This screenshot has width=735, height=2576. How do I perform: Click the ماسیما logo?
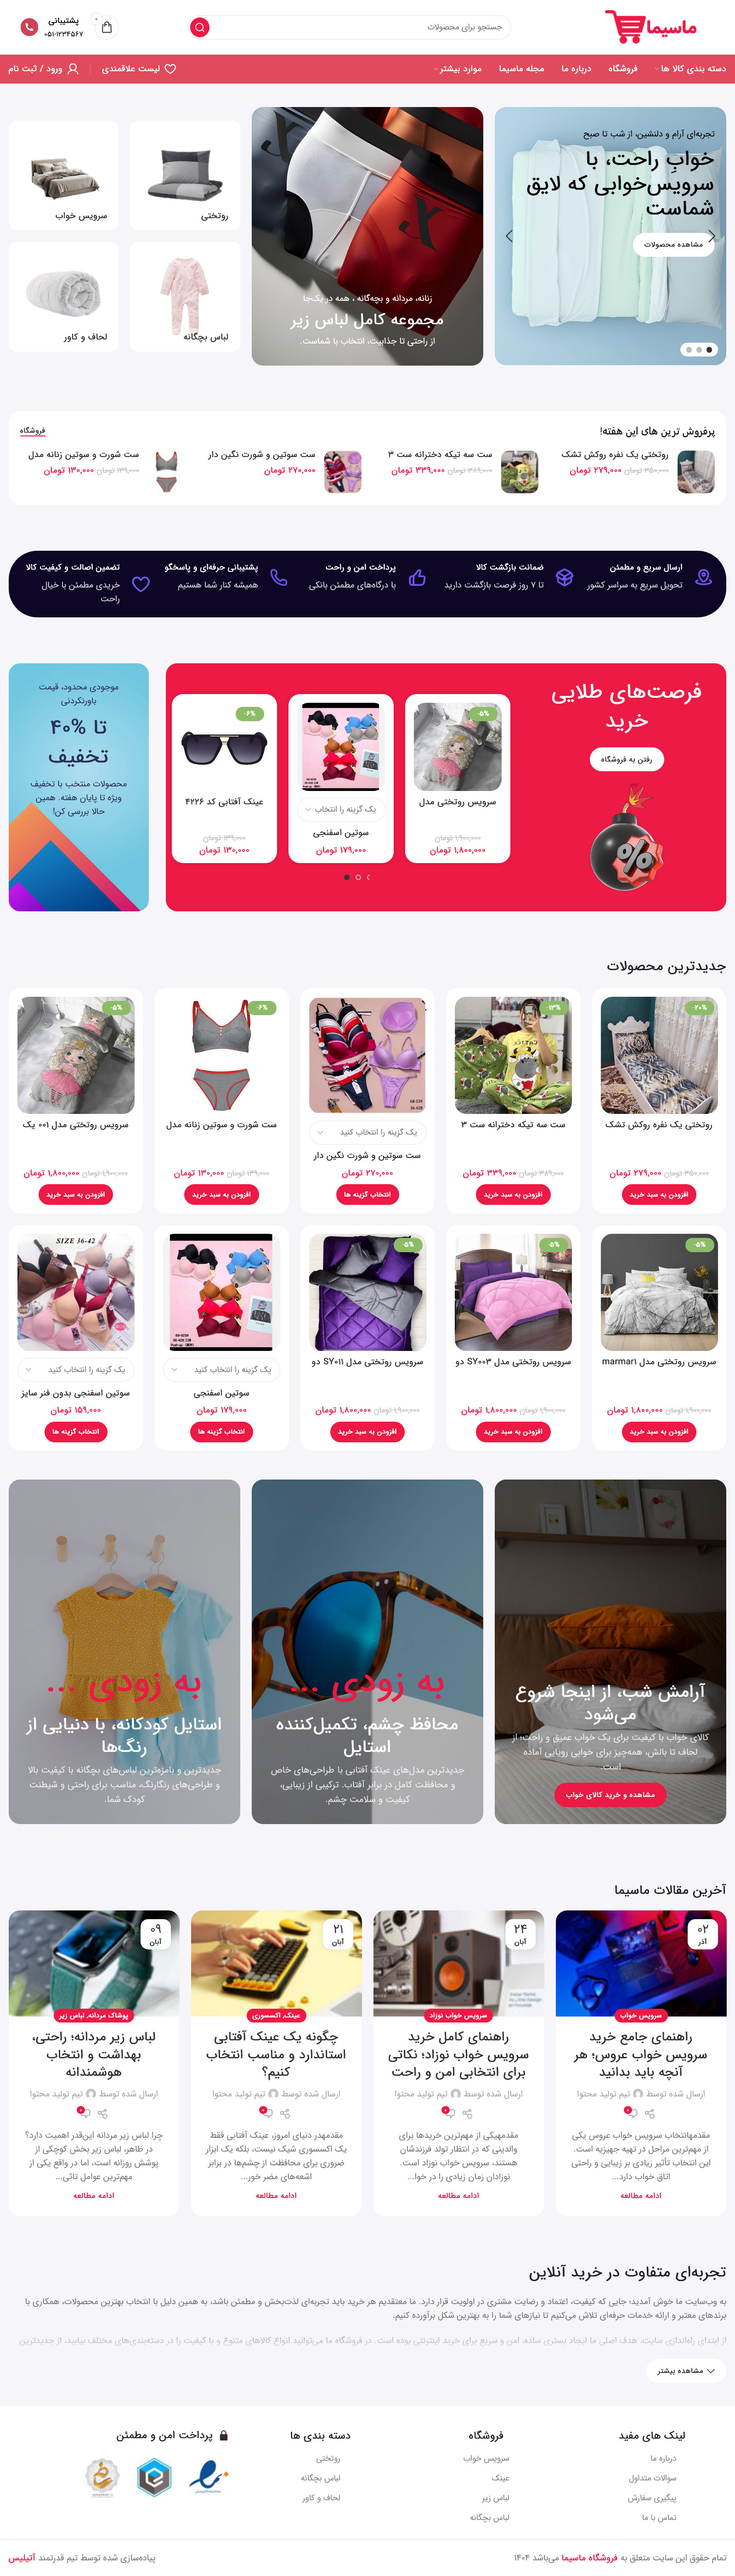point(650,27)
